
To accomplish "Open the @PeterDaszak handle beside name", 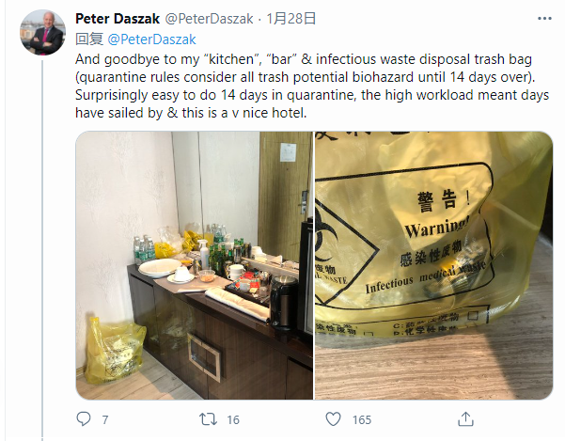I will tap(209, 19).
